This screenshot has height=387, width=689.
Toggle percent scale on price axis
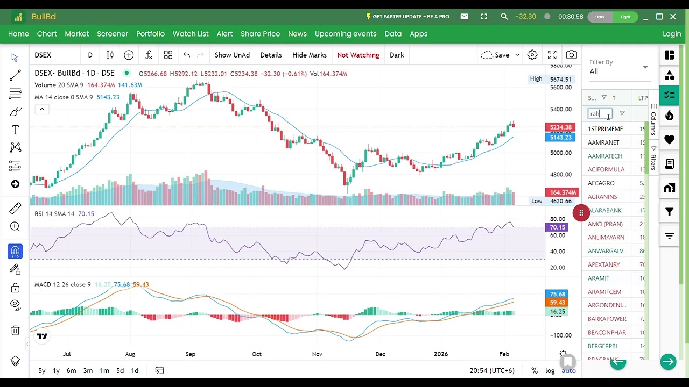(x=535, y=370)
